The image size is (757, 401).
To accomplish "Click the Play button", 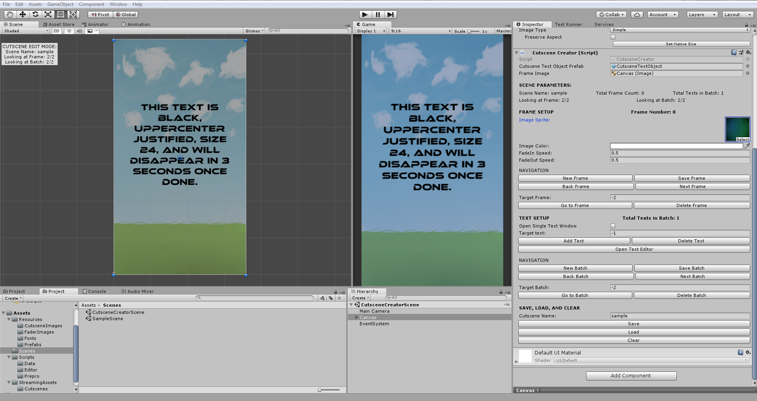I will coord(365,15).
